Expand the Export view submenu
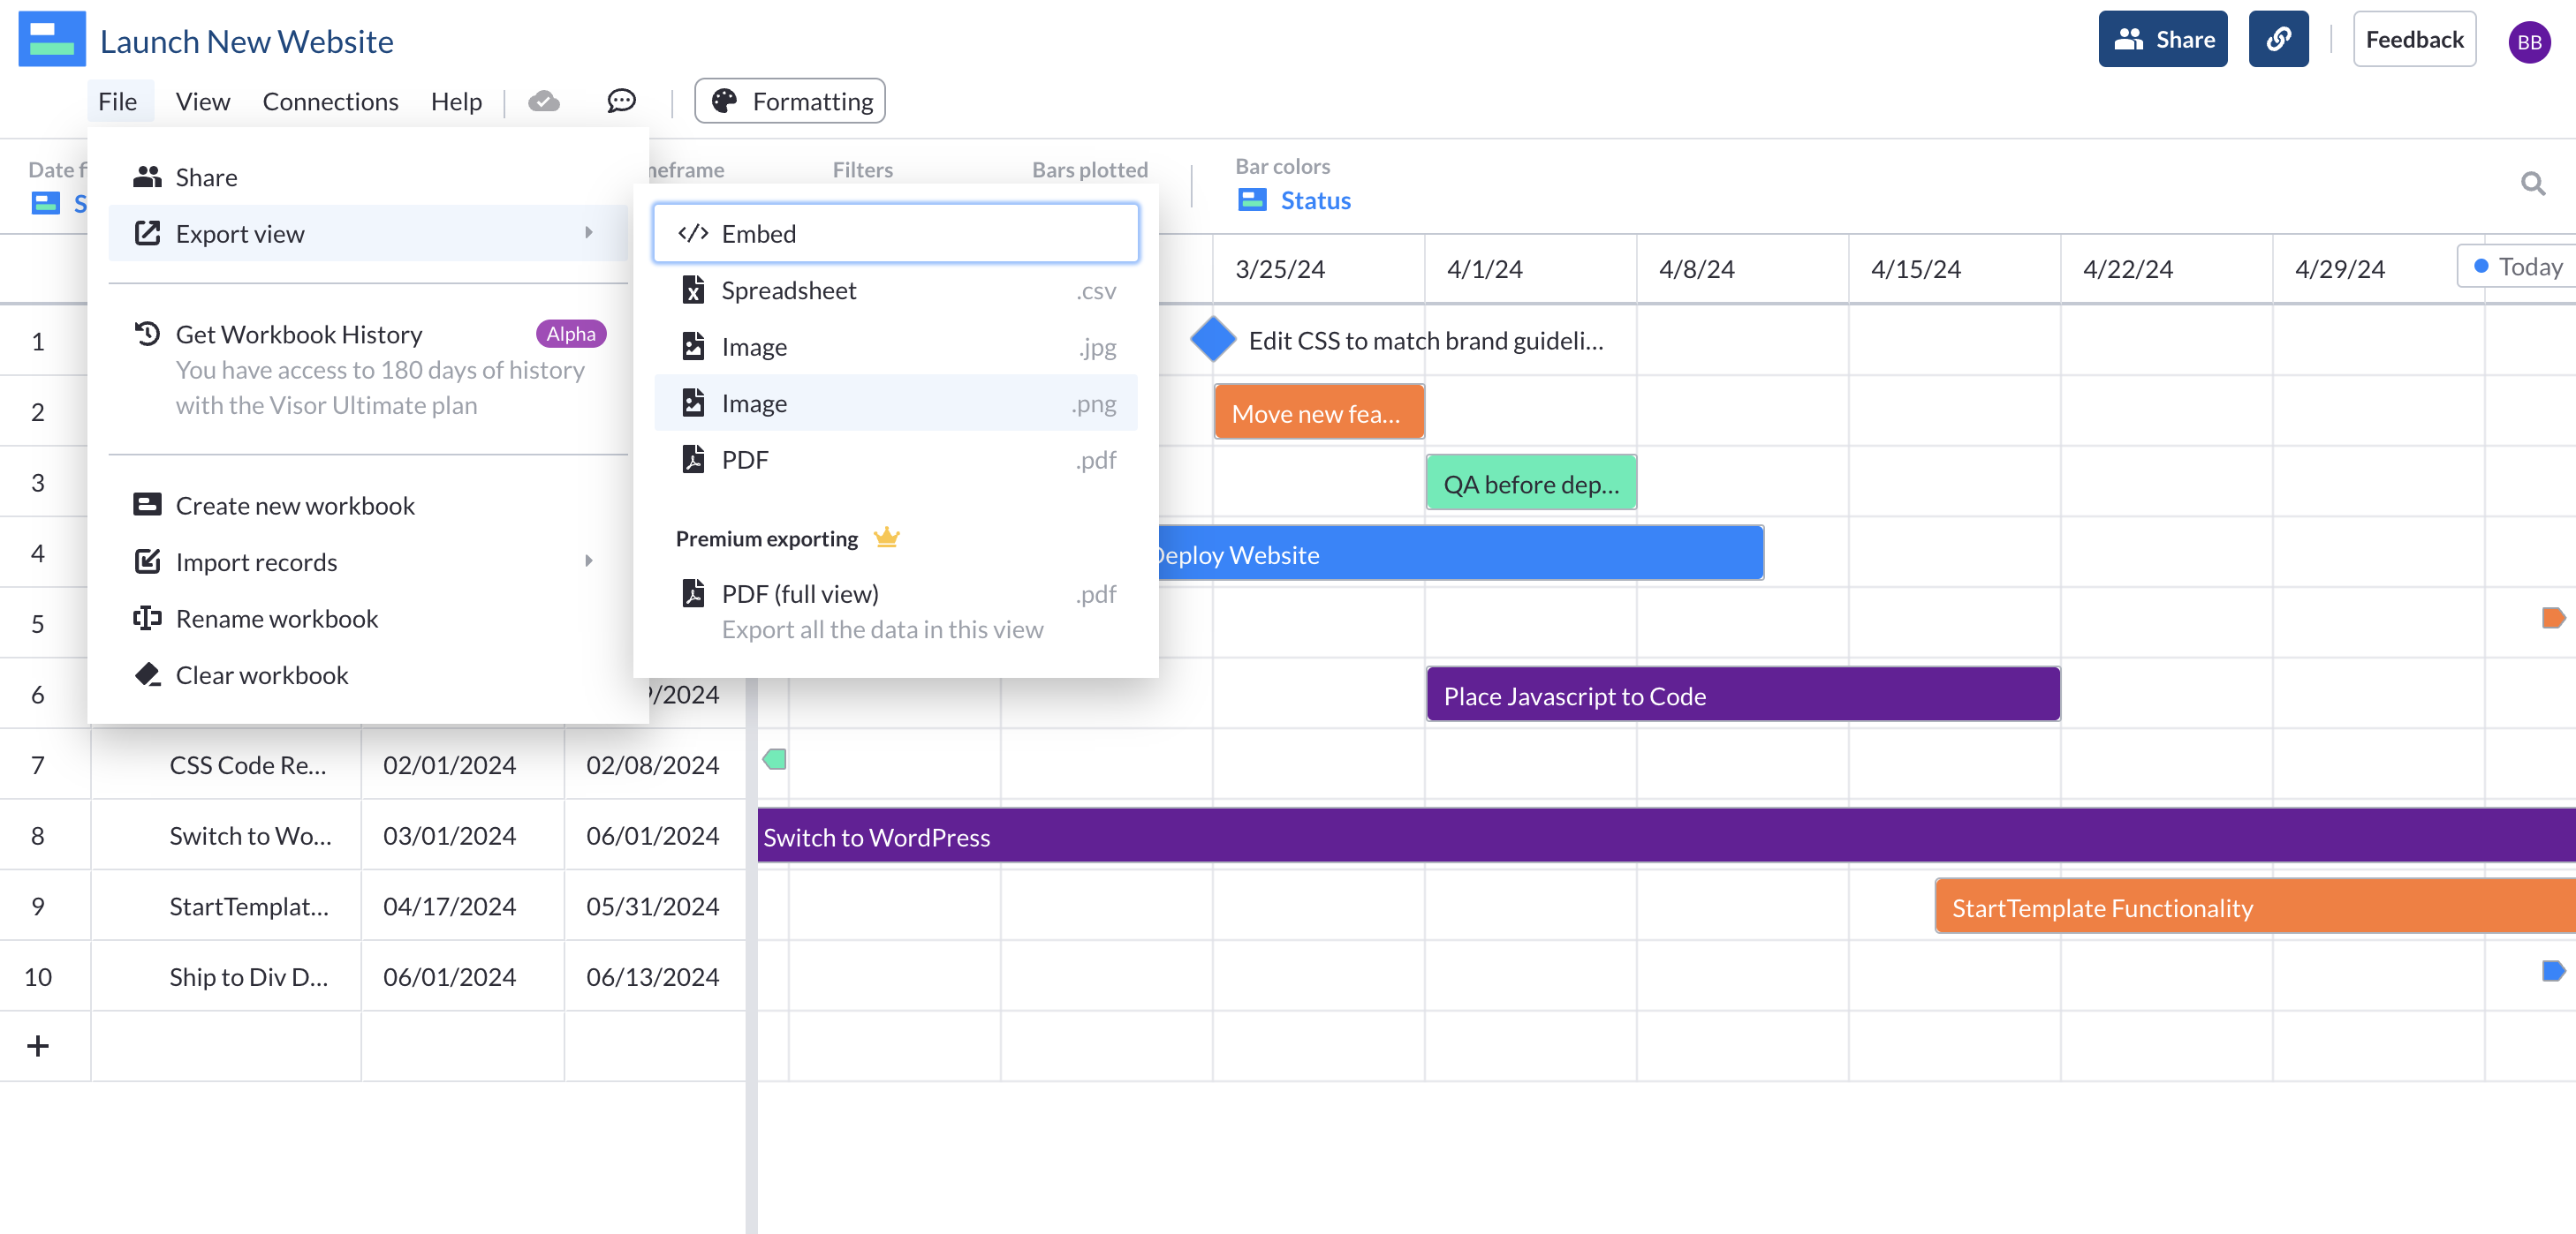2576x1234 pixels. coord(367,234)
